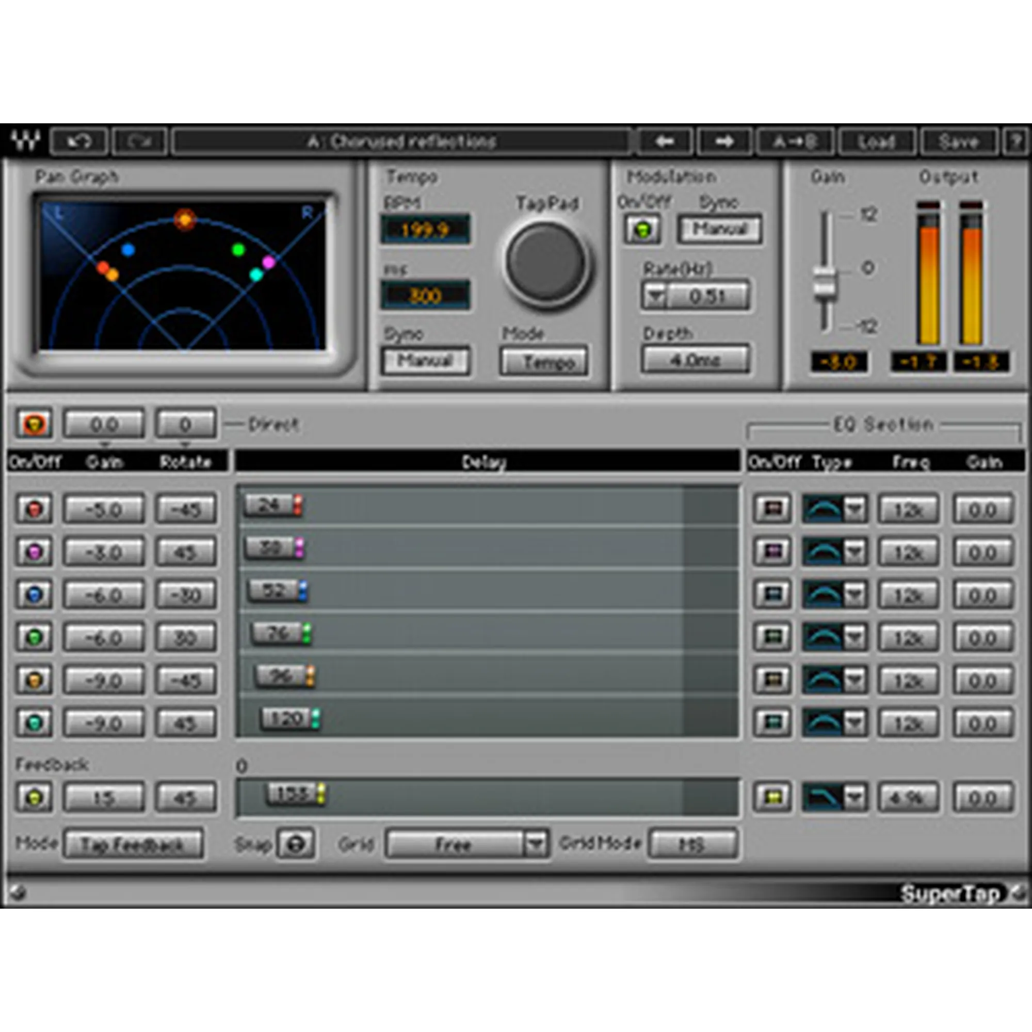
Task: Click the undo arrow icon
Action: 79,141
